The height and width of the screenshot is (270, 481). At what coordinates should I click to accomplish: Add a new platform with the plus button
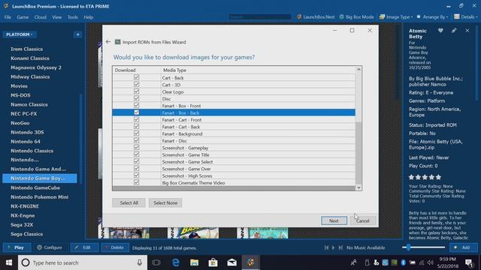click(x=77, y=34)
